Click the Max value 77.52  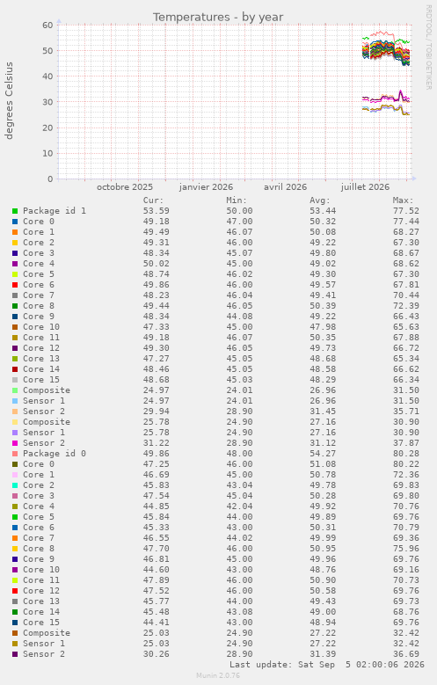coord(406,211)
